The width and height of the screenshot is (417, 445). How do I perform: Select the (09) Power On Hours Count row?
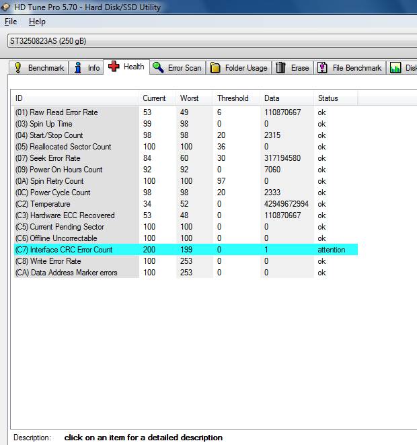[186, 170]
